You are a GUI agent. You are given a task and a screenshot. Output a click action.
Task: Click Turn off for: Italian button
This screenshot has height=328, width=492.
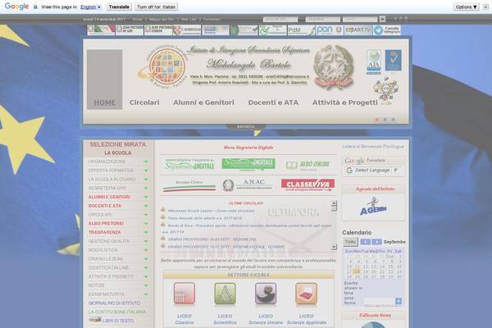[157, 7]
